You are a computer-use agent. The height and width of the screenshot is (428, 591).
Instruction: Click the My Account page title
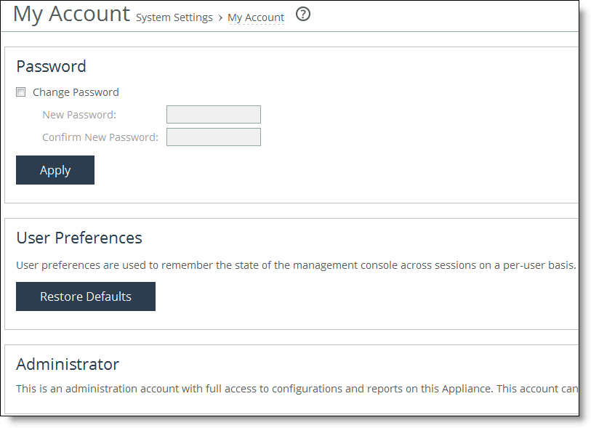[71, 14]
